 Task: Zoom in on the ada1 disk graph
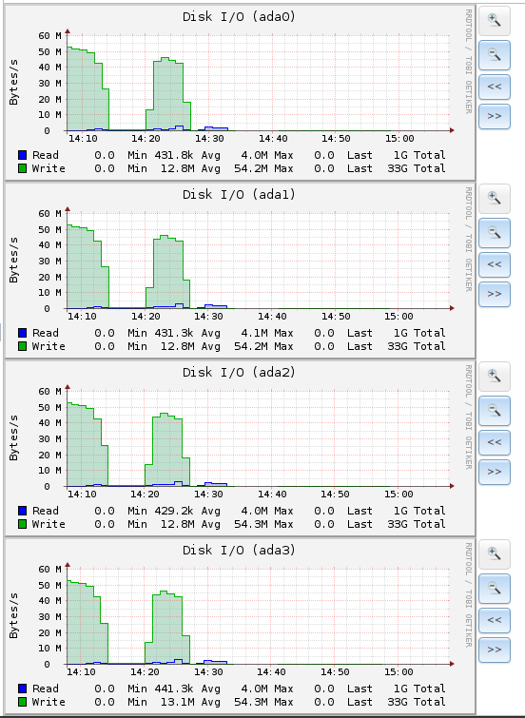(x=495, y=199)
